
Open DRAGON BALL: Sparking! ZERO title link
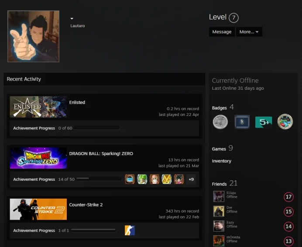click(x=101, y=154)
